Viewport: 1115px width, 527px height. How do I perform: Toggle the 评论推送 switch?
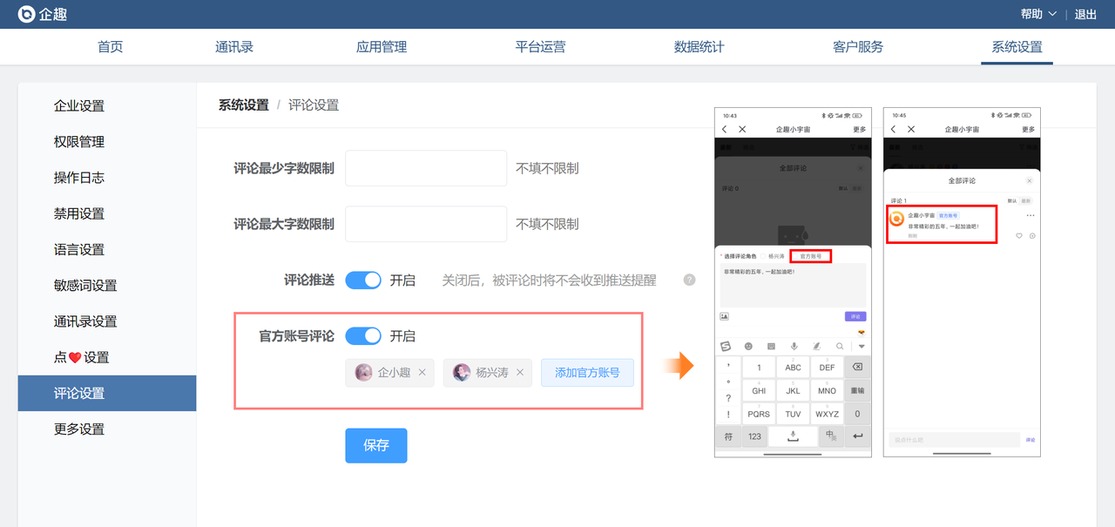click(363, 280)
